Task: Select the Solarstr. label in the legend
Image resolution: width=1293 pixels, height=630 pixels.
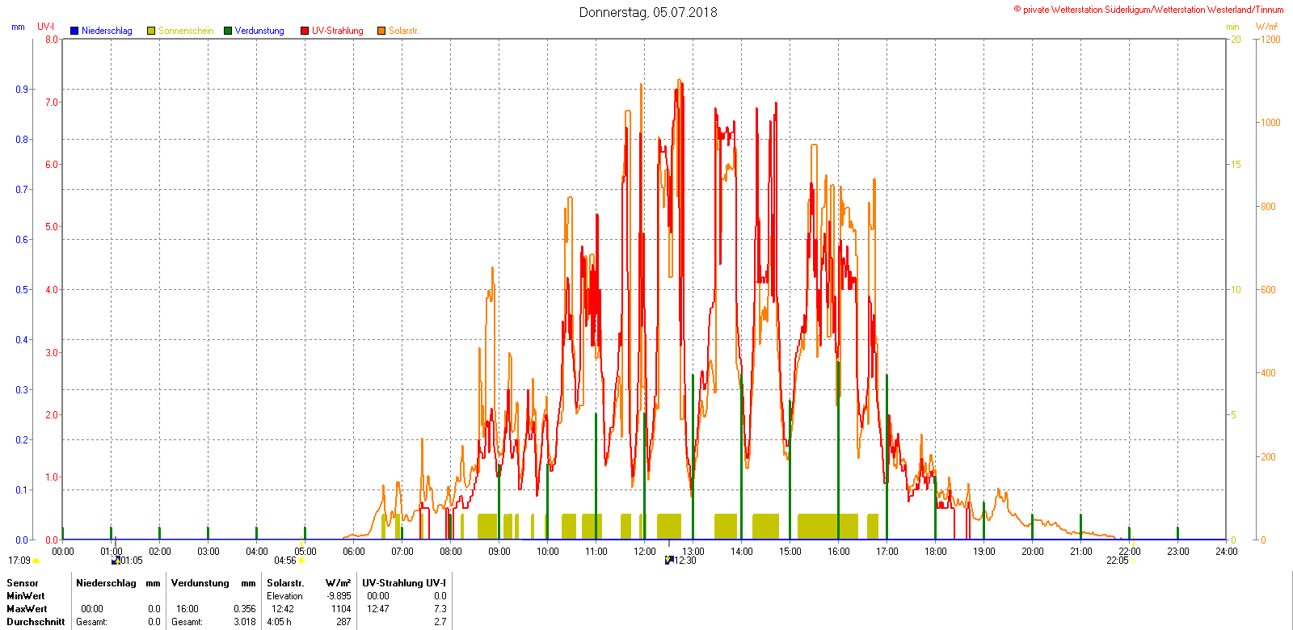Action: [403, 31]
